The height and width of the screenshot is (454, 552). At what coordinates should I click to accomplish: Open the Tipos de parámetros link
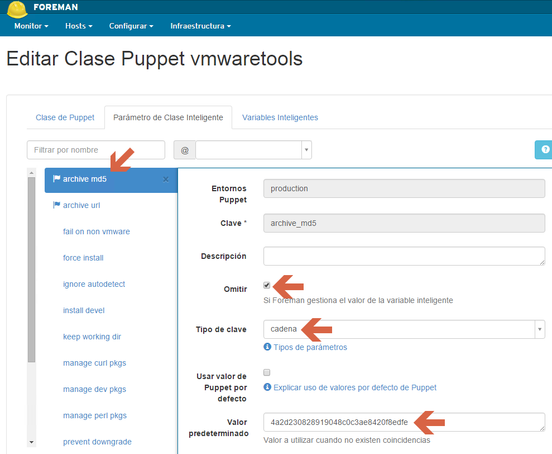pyautogui.click(x=310, y=347)
